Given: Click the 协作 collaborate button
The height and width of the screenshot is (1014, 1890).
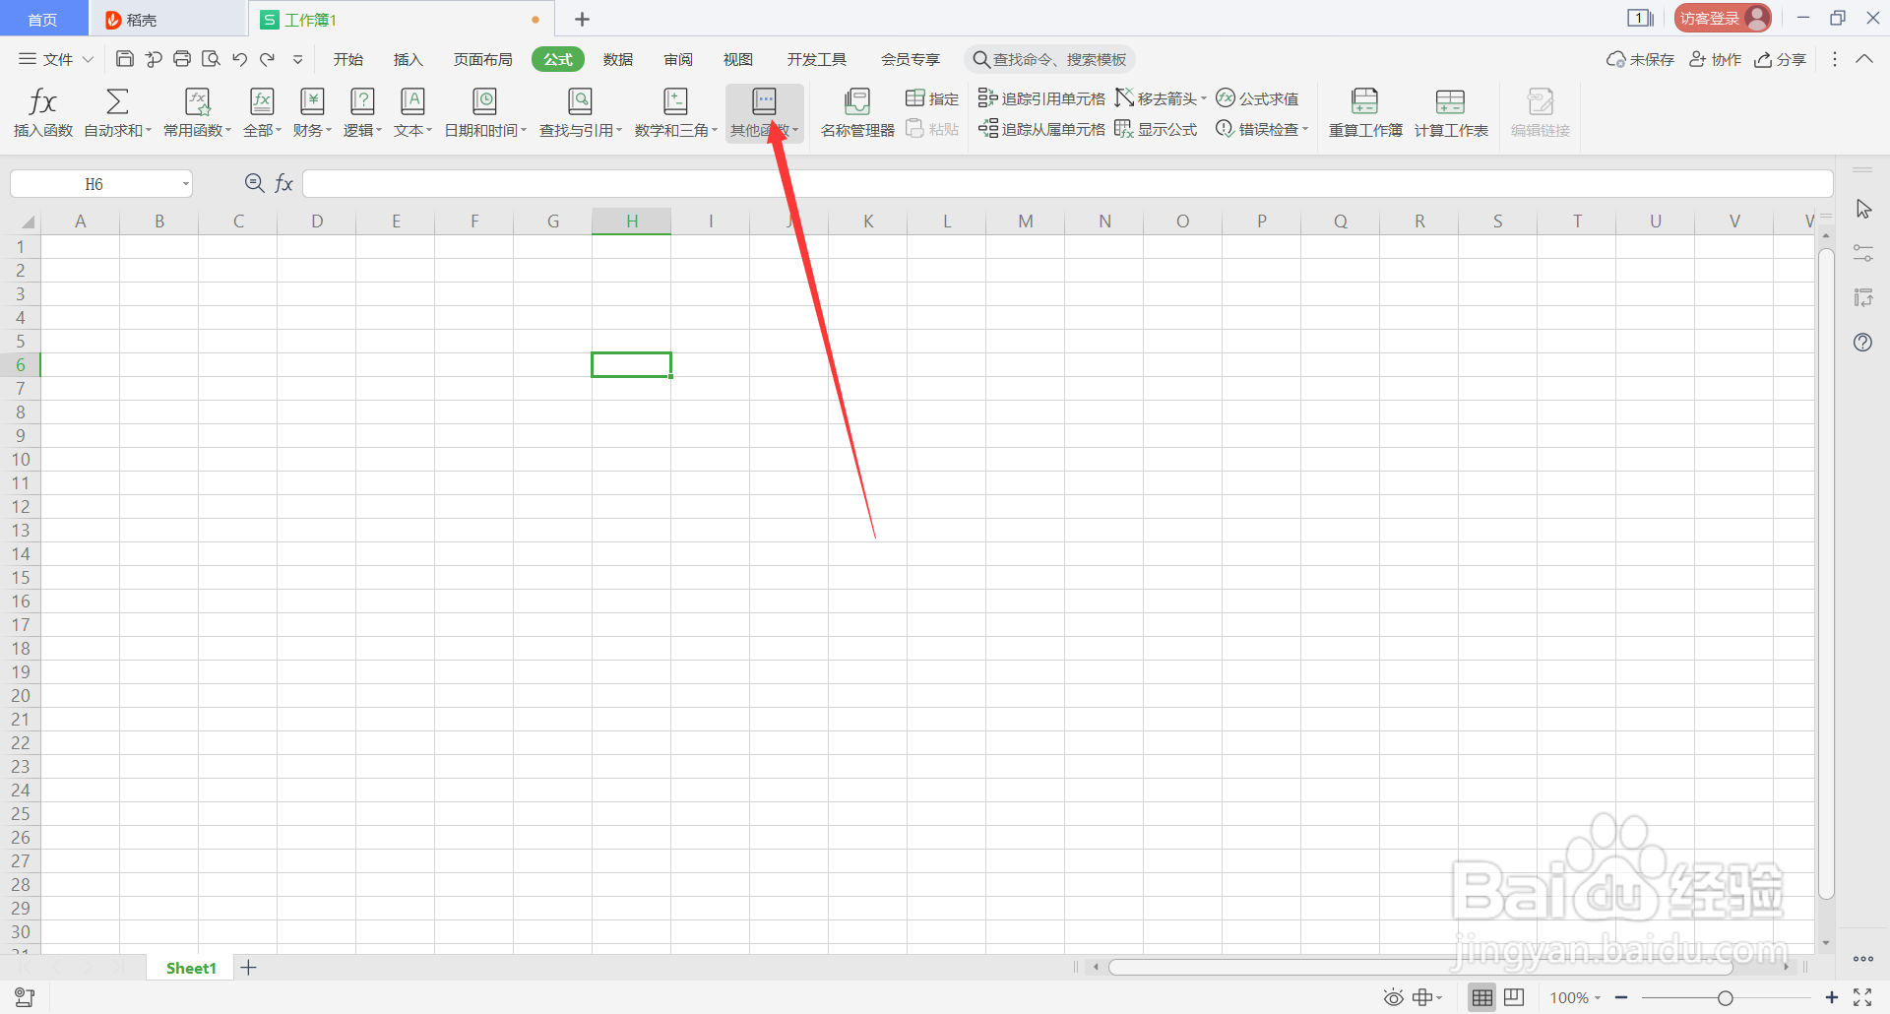Looking at the screenshot, I should (x=1716, y=59).
